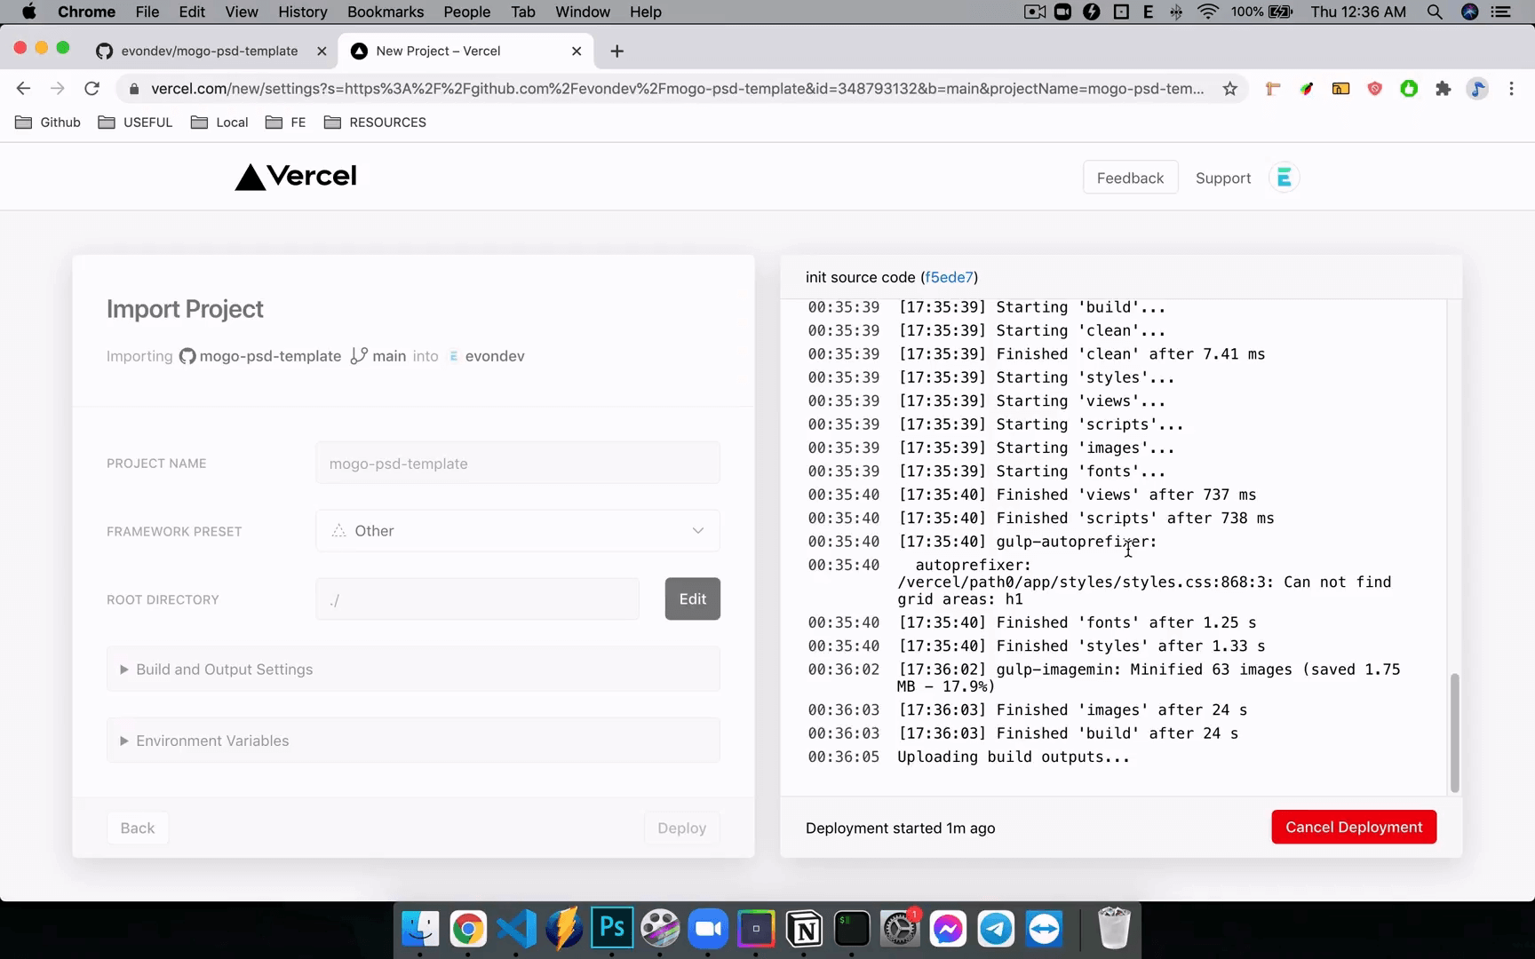The image size is (1535, 959).
Task: Bookmark this page with the star icon
Action: pyautogui.click(x=1229, y=89)
